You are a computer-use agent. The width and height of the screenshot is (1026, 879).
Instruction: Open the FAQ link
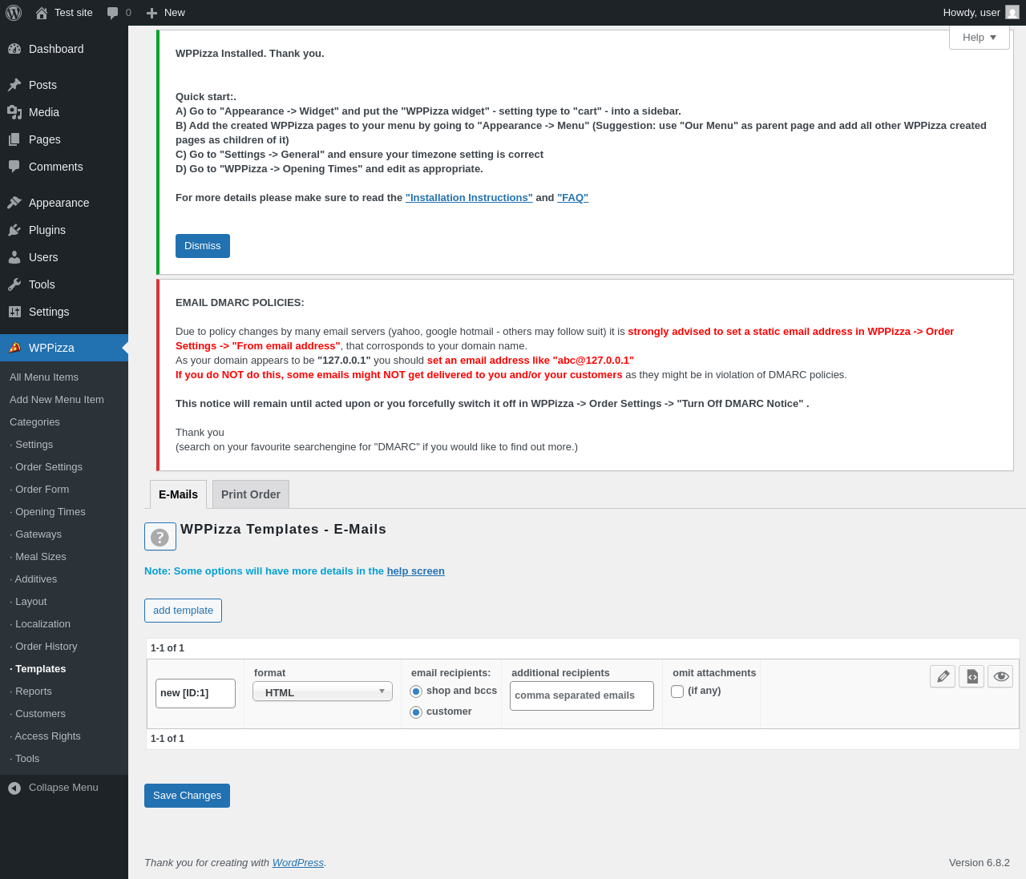[573, 198]
